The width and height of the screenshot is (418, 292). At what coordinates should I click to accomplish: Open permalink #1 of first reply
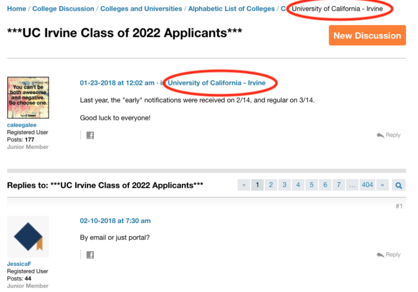(x=399, y=206)
